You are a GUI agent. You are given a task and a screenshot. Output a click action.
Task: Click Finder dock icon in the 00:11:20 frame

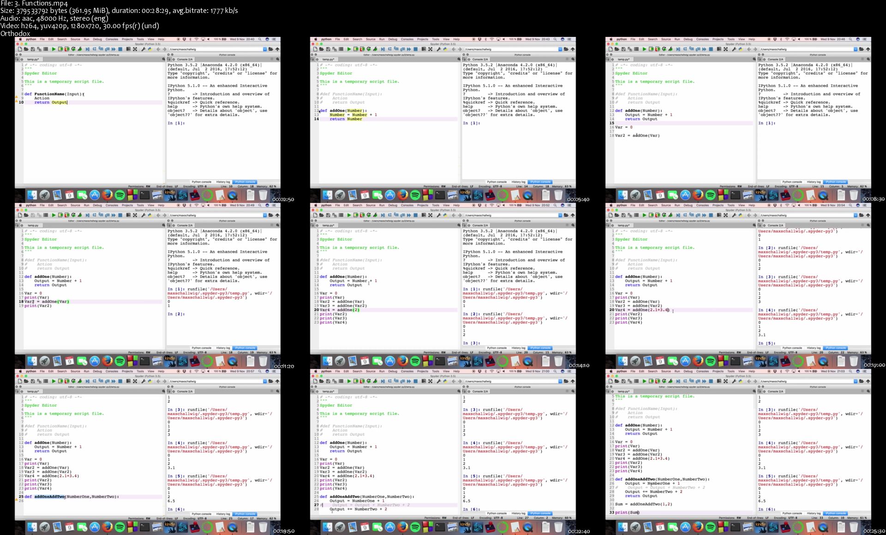tap(31, 361)
